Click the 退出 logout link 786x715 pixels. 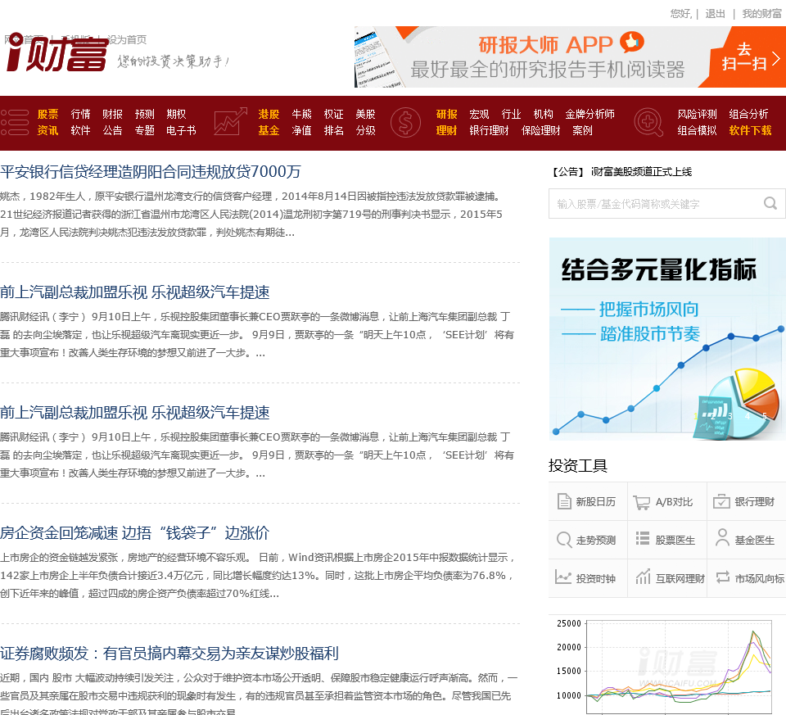[x=715, y=14]
